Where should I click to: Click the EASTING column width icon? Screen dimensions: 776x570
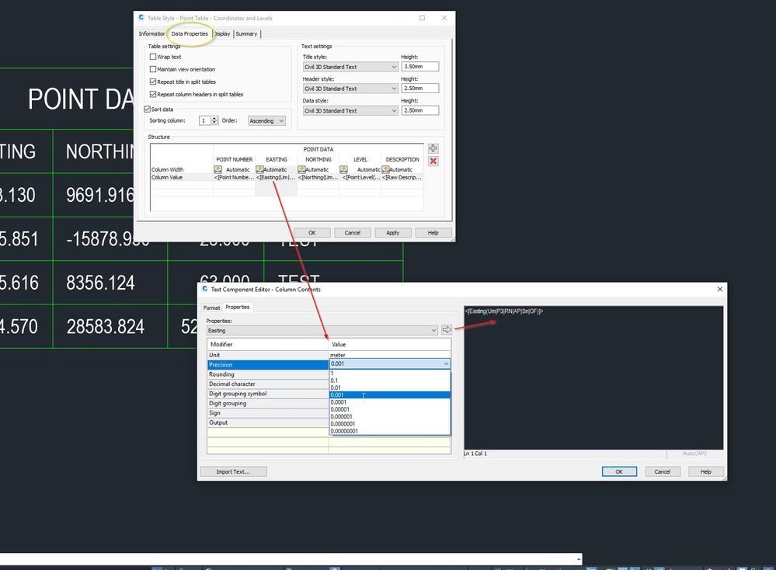click(259, 169)
